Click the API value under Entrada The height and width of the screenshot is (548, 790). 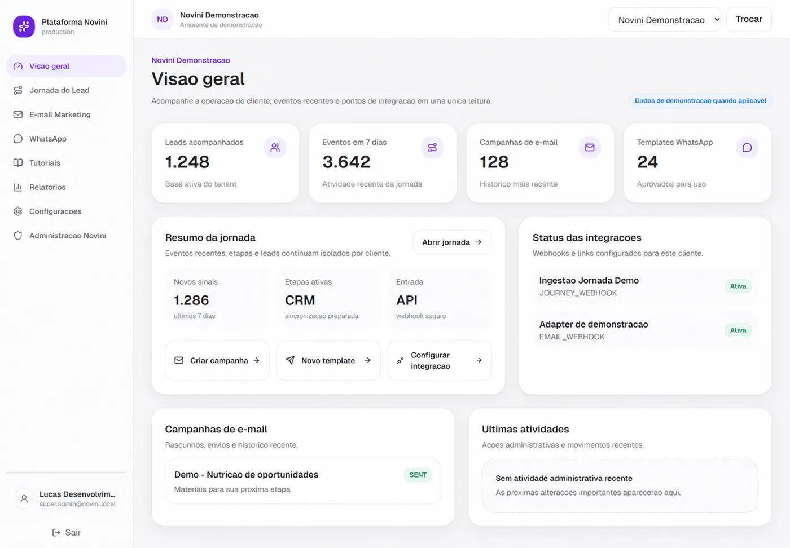pos(407,300)
